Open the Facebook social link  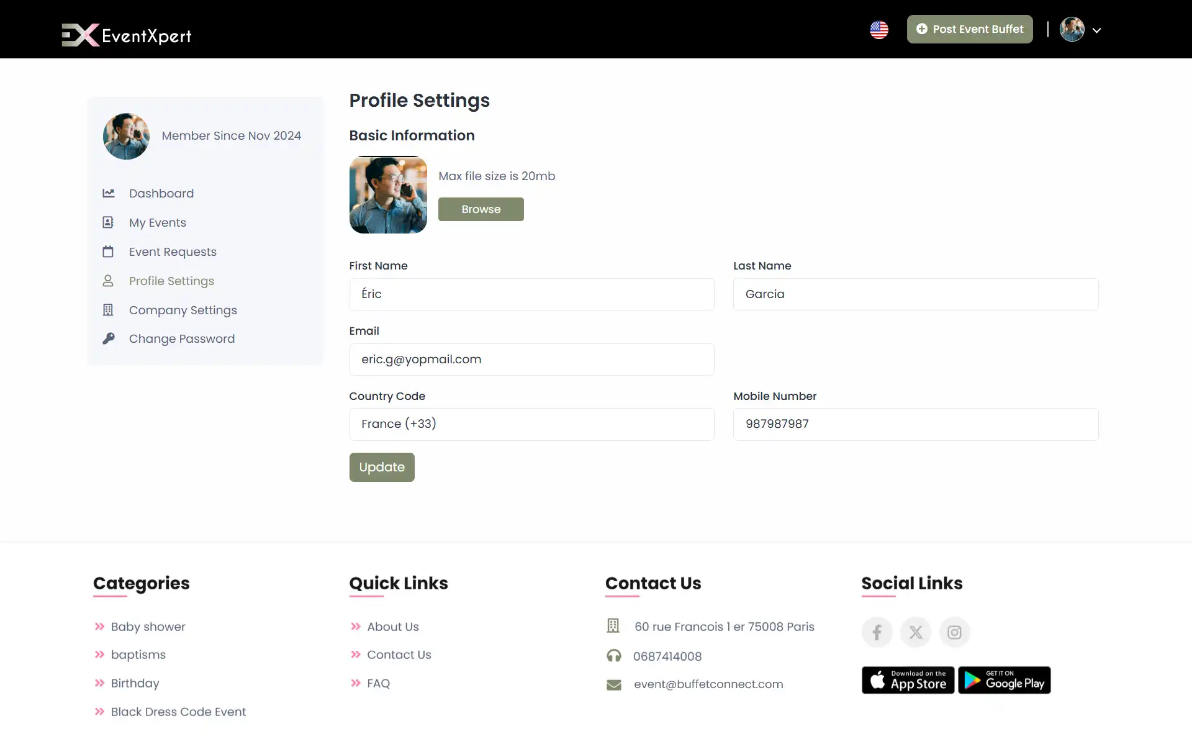(x=877, y=632)
